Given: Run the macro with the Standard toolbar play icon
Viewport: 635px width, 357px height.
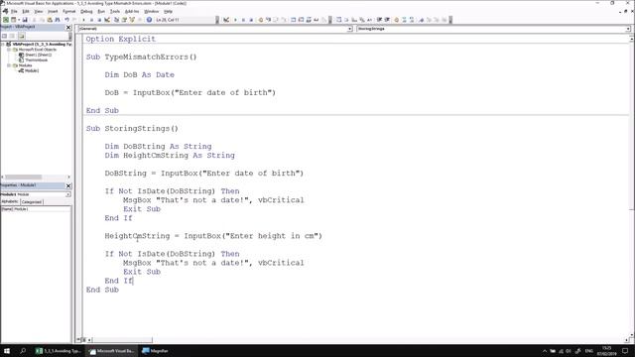Looking at the screenshot, I should [x=83, y=20].
